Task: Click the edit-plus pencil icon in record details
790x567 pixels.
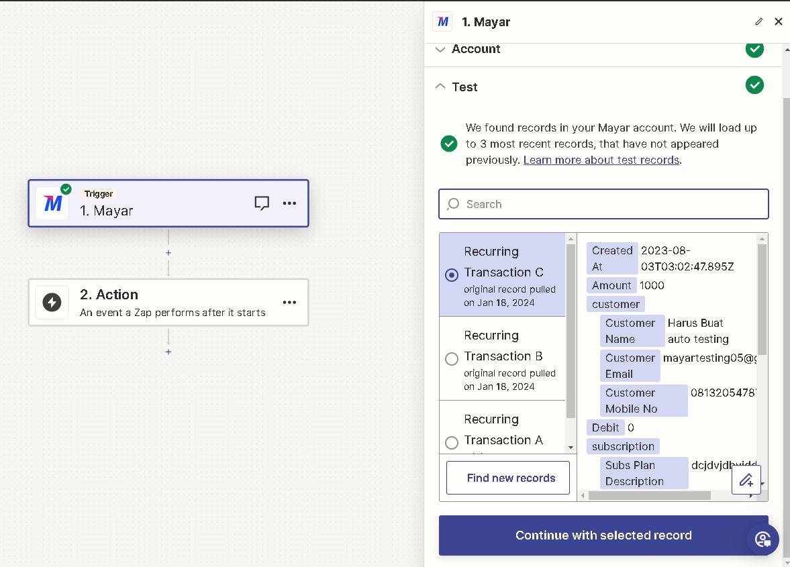Action: (746, 480)
